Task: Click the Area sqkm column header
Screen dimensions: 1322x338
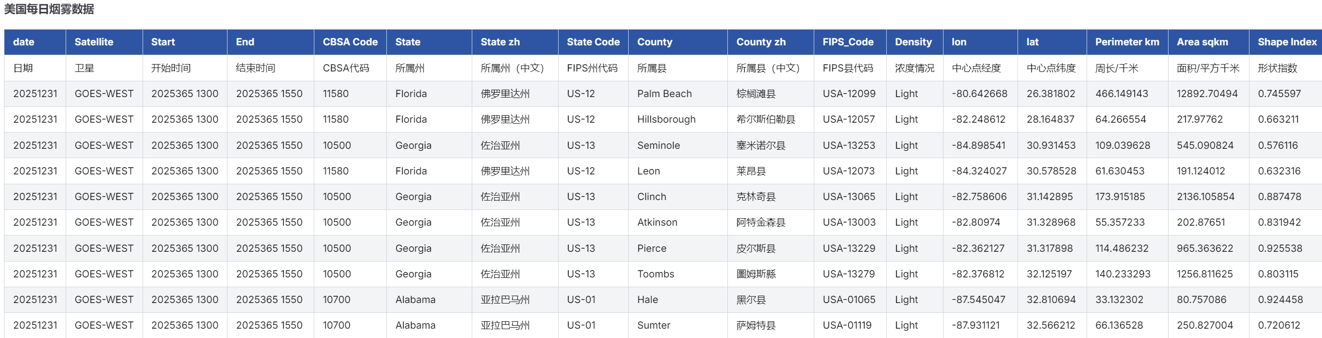Action: coord(1203,42)
